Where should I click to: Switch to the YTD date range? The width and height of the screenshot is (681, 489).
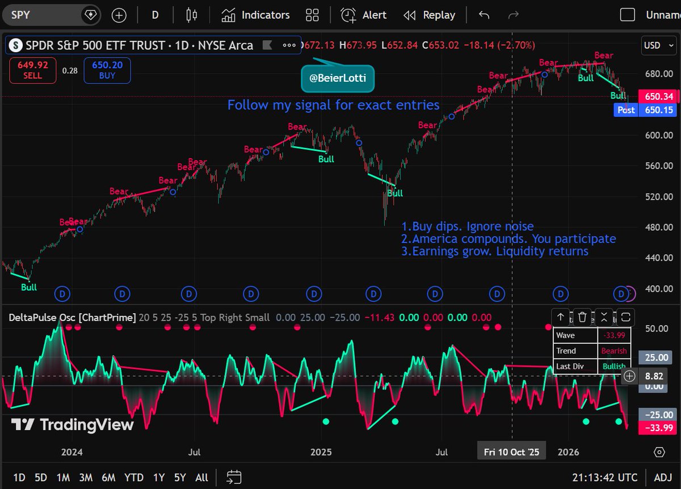click(x=134, y=477)
